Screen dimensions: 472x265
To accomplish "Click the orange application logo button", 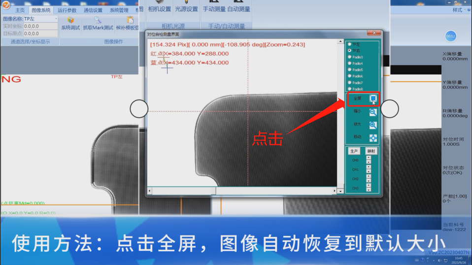I will 6,4.
